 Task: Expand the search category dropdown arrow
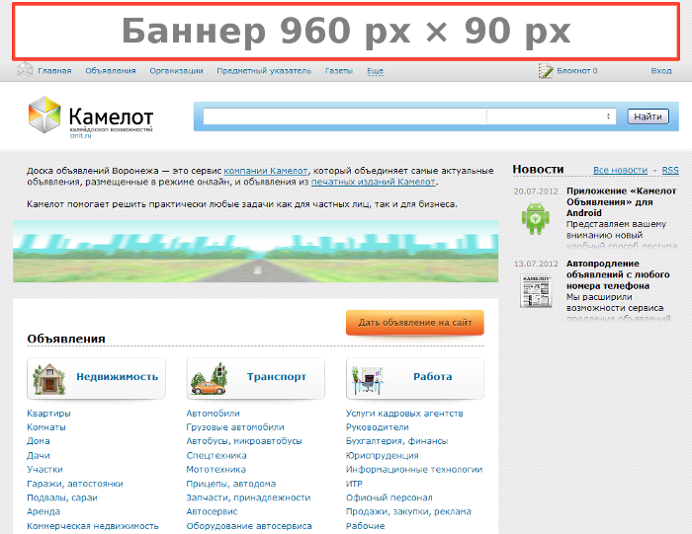609,116
